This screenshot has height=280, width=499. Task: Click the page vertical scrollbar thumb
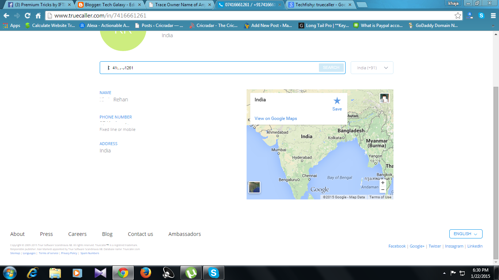coord(496,172)
